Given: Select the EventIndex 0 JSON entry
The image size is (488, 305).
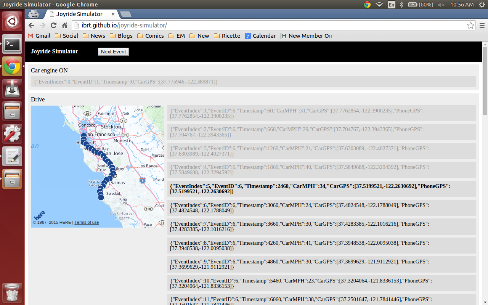Looking at the screenshot, I should click(254, 82).
